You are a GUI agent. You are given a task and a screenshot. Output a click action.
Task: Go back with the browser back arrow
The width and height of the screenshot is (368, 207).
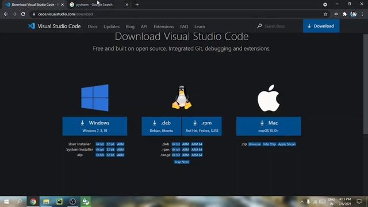tap(6, 14)
